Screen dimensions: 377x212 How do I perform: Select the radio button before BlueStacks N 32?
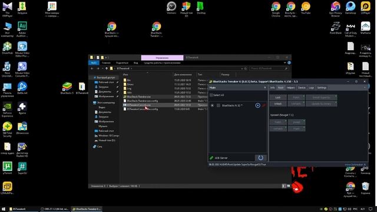[212, 105]
